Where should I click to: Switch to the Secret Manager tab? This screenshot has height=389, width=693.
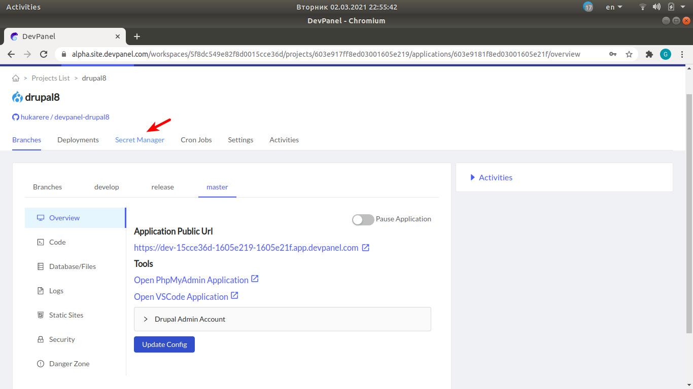140,140
